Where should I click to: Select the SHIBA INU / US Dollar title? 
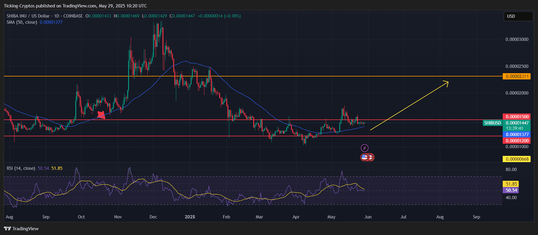coord(28,16)
